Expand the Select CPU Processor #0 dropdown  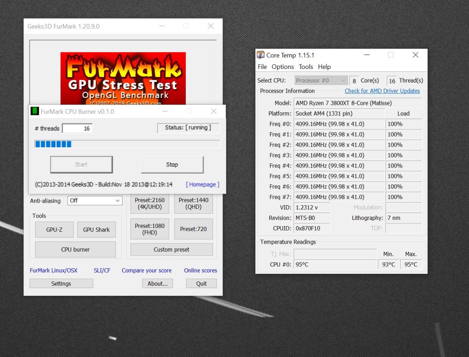pyautogui.click(x=321, y=80)
